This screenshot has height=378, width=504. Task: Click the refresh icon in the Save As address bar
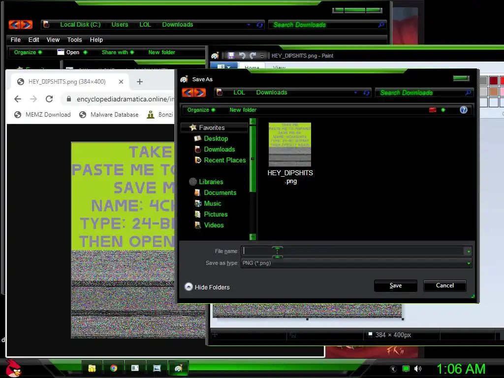[366, 93]
